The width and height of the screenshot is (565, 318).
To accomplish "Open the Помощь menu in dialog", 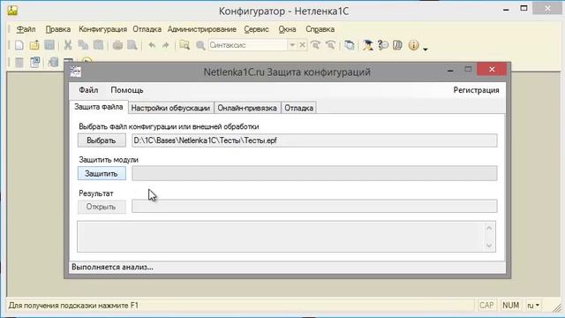I will (127, 90).
